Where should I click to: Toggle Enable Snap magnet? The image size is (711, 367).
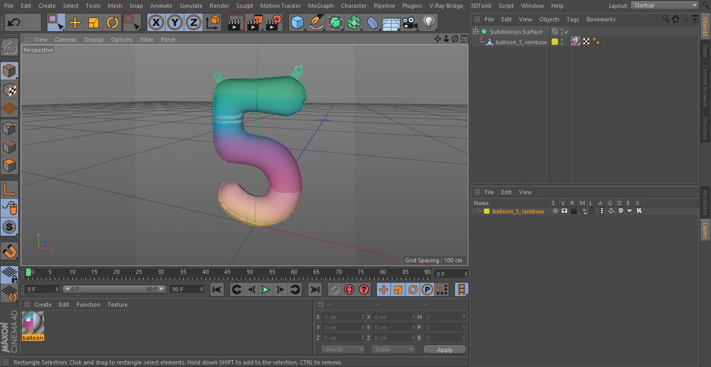pos(9,251)
